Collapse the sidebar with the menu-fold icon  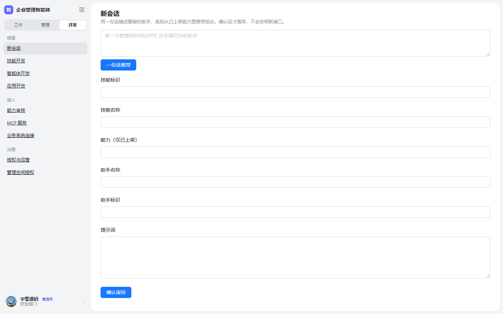tap(82, 10)
